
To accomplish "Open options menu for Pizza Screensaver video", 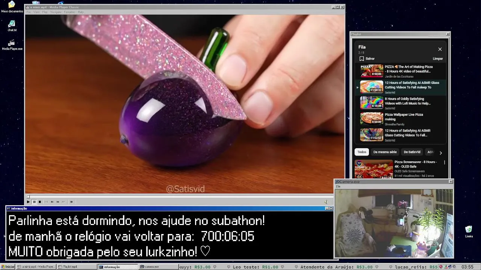I will (x=445, y=162).
